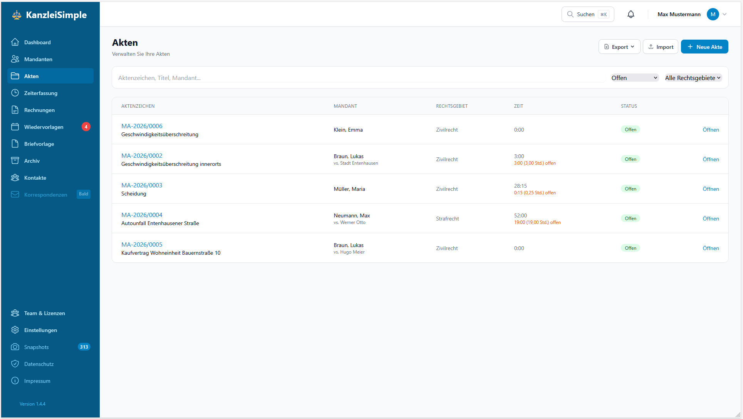Expand the Offen status filter
This screenshot has width=743, height=419.
coord(634,78)
